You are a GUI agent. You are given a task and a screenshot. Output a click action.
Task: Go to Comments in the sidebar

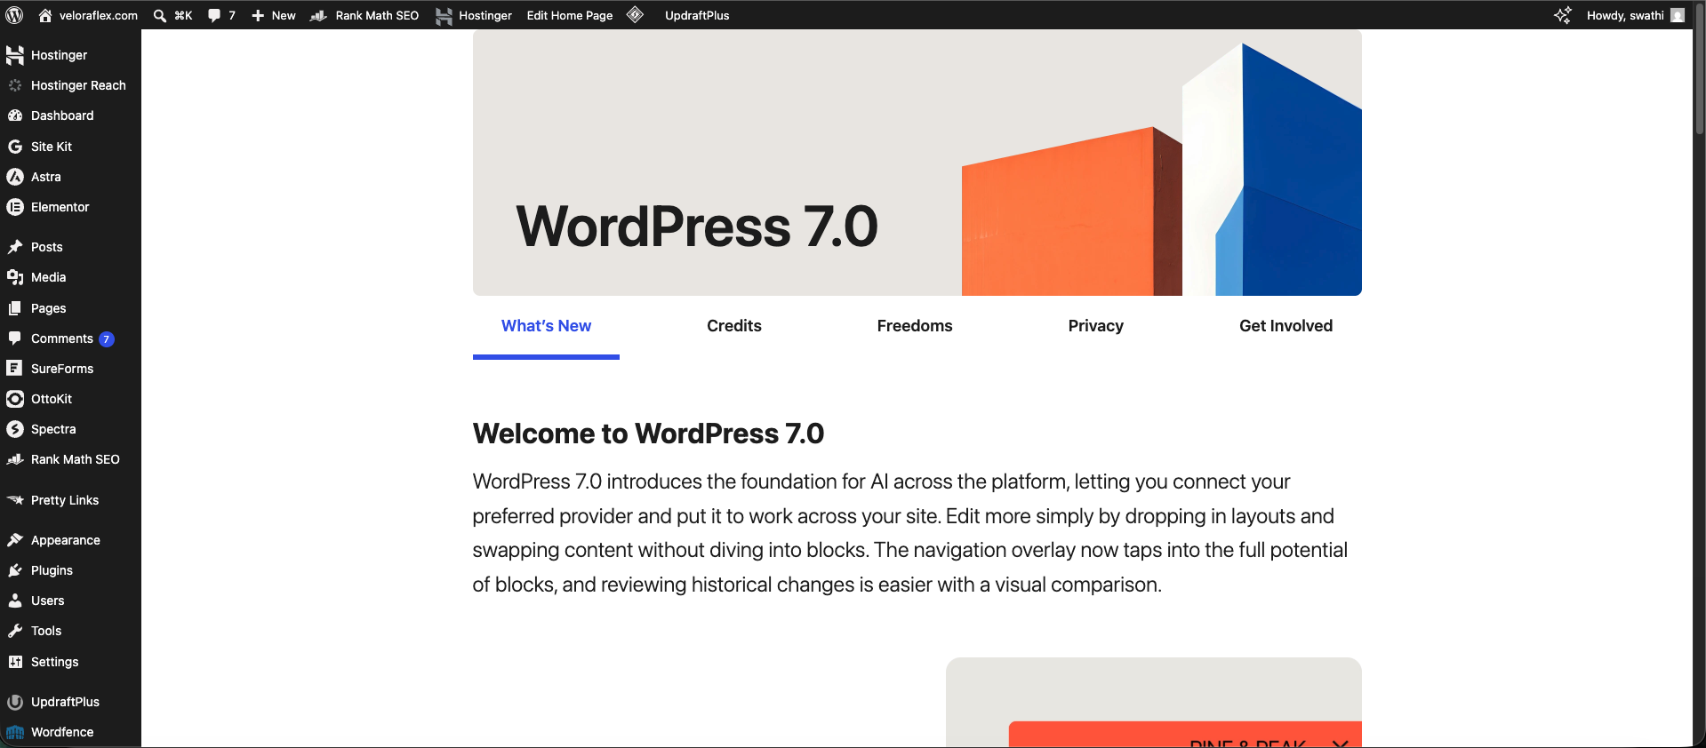click(x=62, y=338)
